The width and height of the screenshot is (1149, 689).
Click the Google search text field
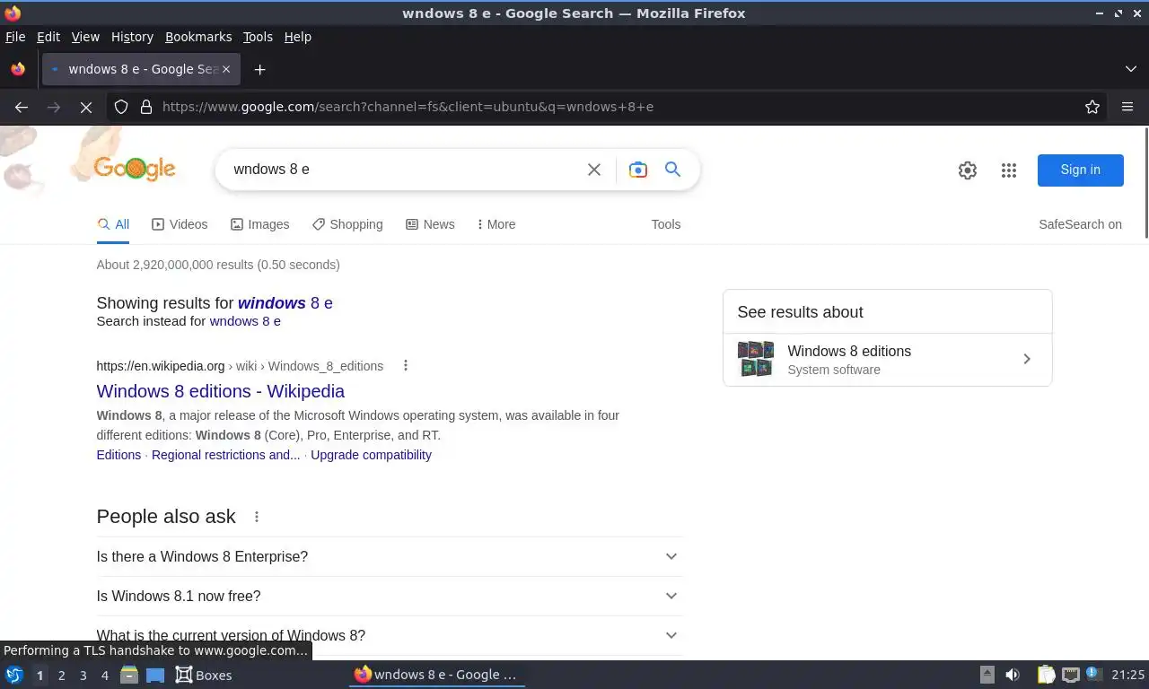(x=402, y=170)
